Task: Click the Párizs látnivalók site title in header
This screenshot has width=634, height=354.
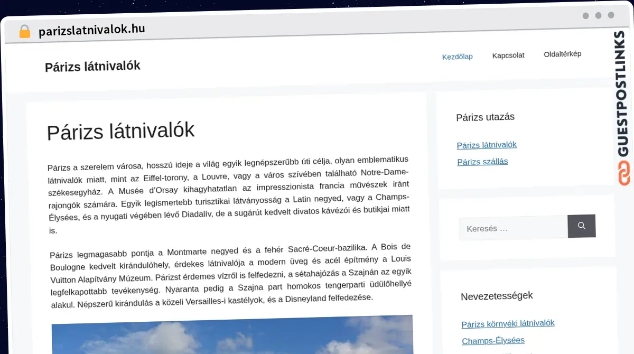Action: [x=92, y=67]
